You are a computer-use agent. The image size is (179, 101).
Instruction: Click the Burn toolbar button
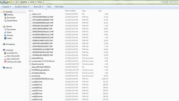point(49,7)
